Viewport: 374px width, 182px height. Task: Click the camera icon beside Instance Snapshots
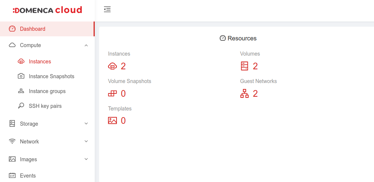coord(21,76)
